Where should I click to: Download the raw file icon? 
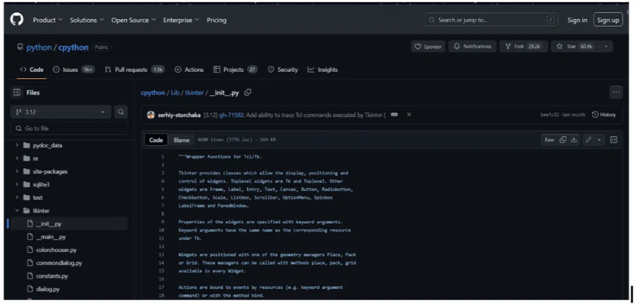tap(574, 140)
